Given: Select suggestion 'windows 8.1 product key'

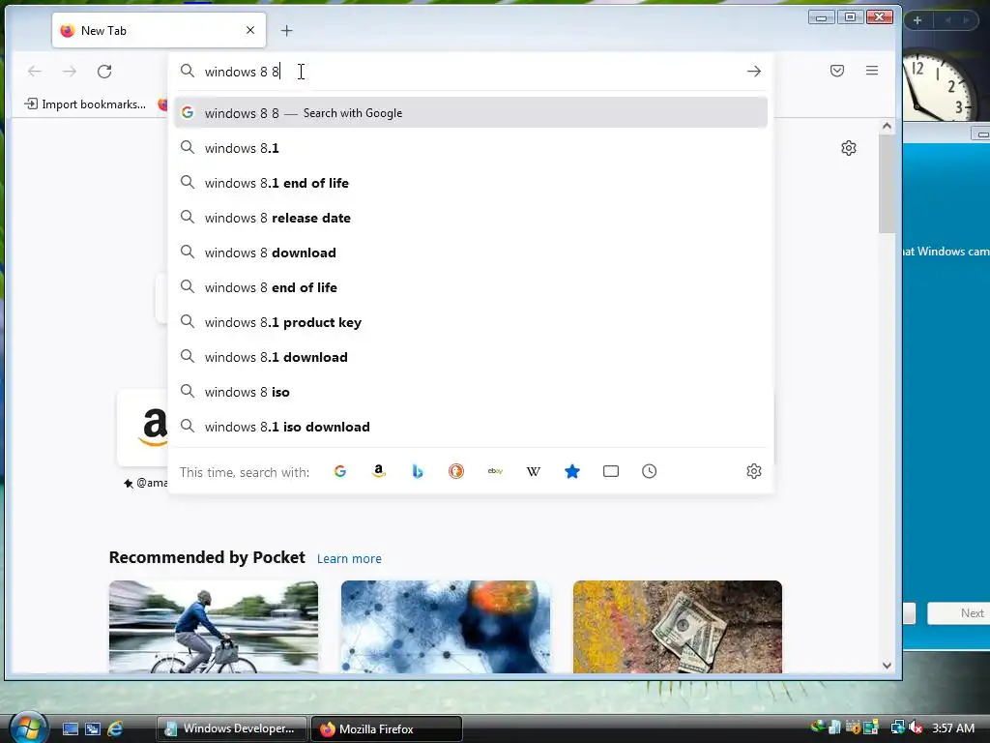Looking at the screenshot, I should pyautogui.click(x=471, y=322).
